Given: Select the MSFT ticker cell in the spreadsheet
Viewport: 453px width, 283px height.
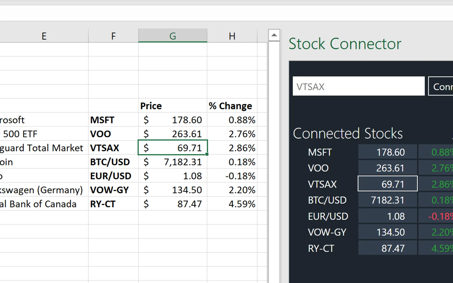Looking at the screenshot, I should [113, 120].
